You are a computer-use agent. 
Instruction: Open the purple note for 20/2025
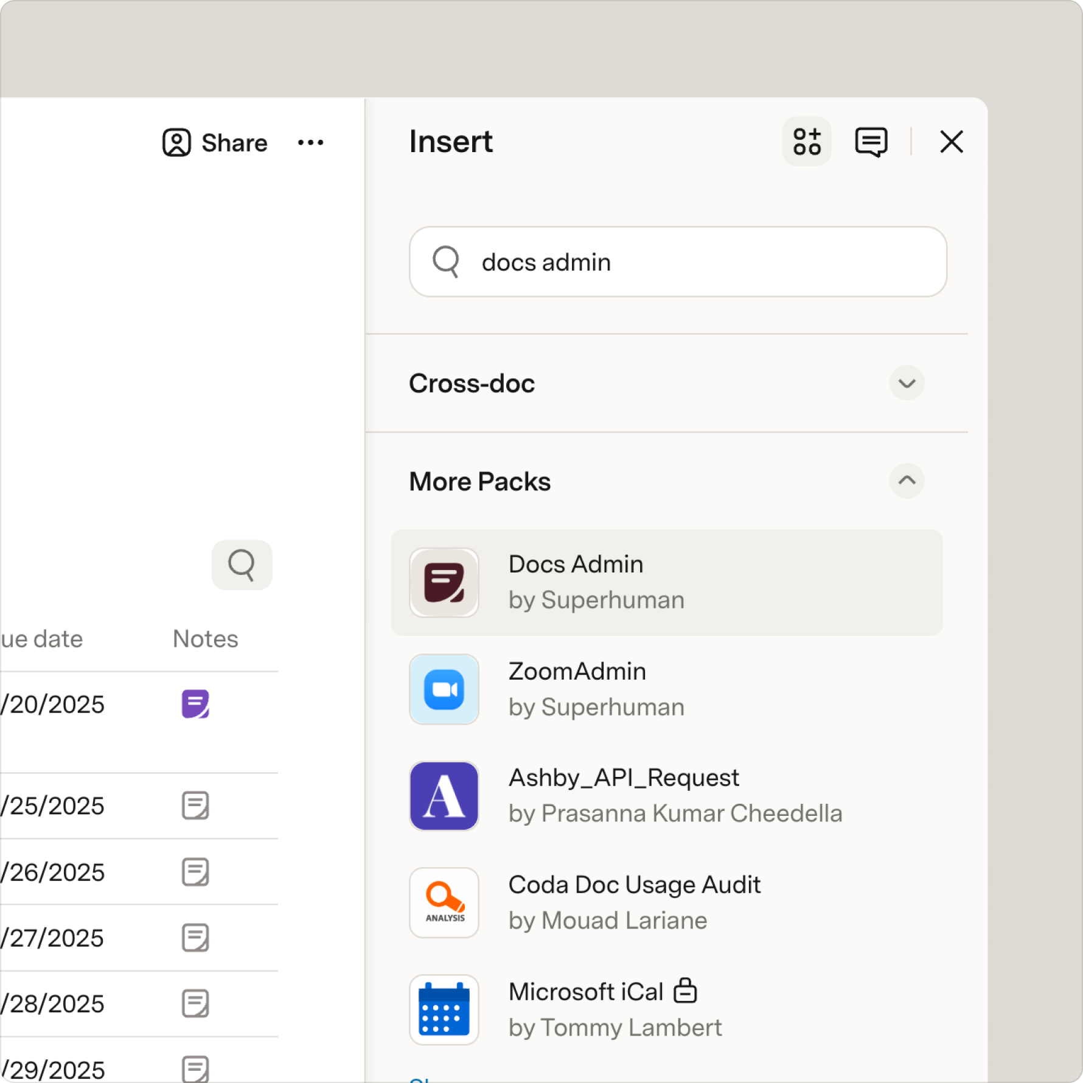(x=195, y=704)
